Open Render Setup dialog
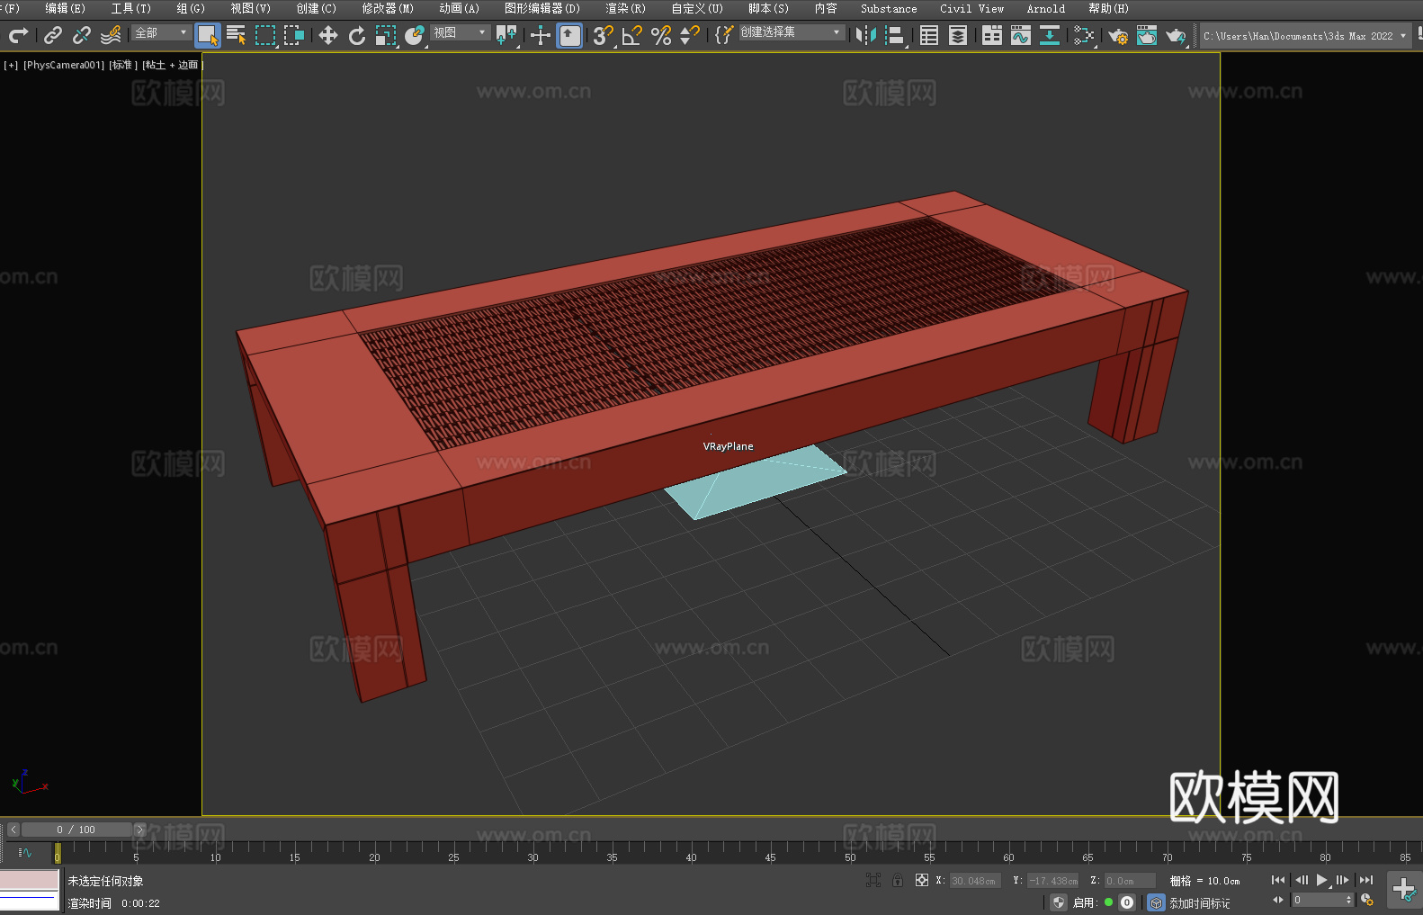This screenshot has height=915, width=1423. pos(1118,35)
